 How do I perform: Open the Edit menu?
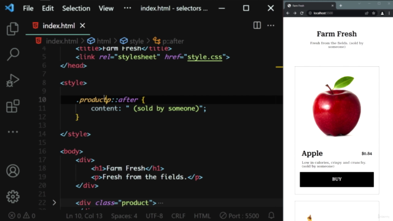(48, 8)
